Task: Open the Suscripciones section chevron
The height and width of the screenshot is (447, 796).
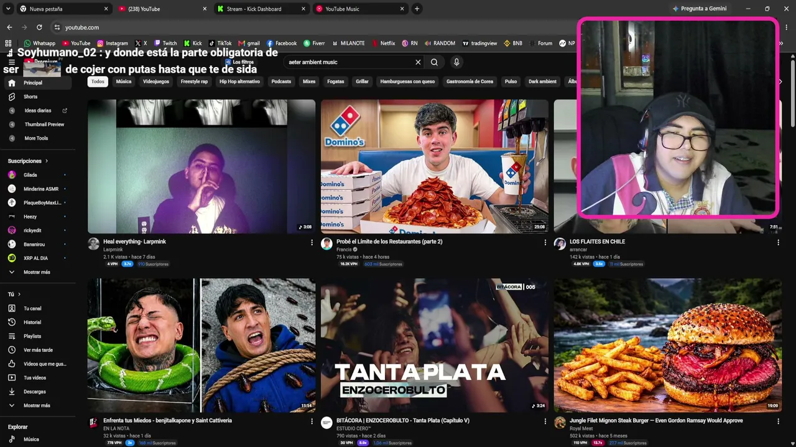Action: (47, 161)
